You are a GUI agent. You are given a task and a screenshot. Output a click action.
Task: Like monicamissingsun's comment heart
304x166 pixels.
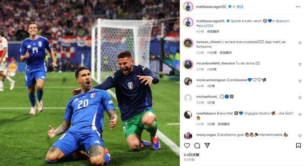pyautogui.click(x=300, y=81)
